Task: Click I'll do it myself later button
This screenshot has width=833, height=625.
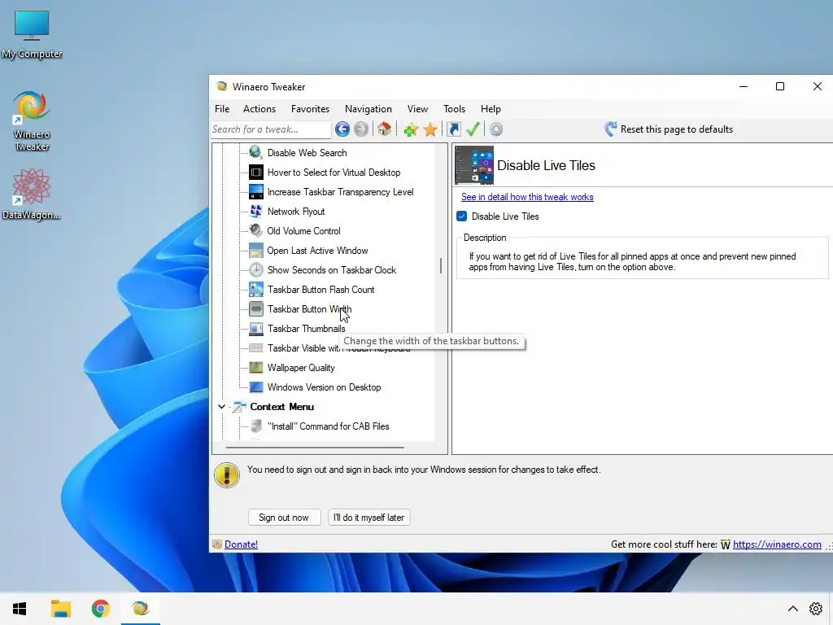Action: click(x=369, y=518)
